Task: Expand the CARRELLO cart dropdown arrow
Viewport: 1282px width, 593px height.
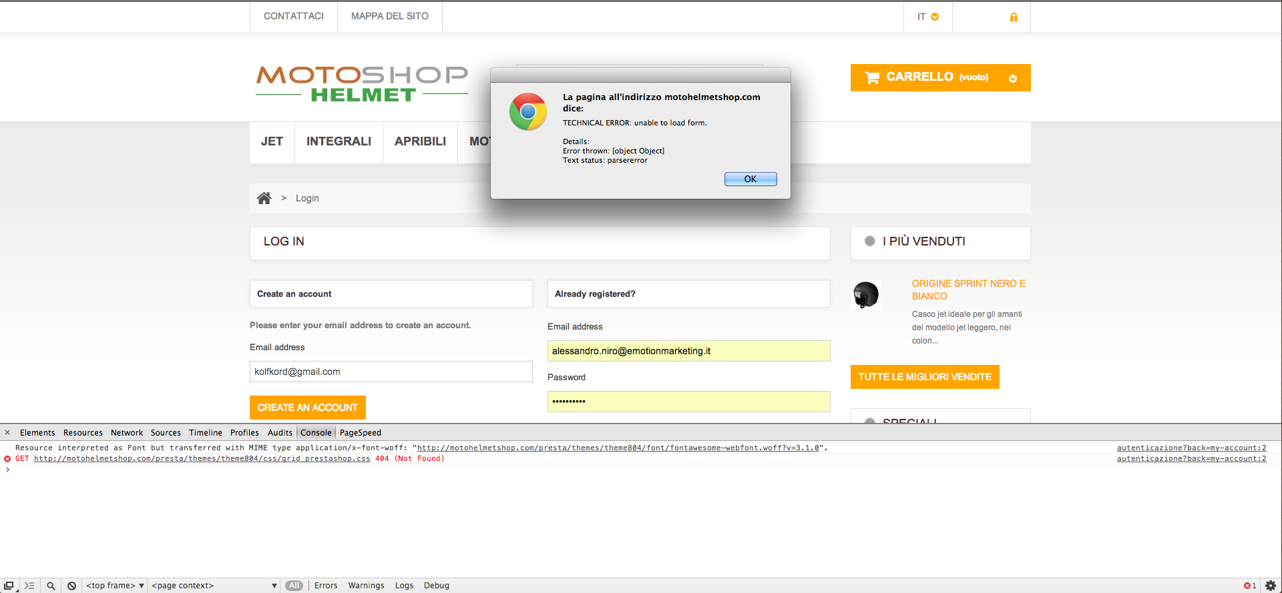Action: tap(1013, 79)
